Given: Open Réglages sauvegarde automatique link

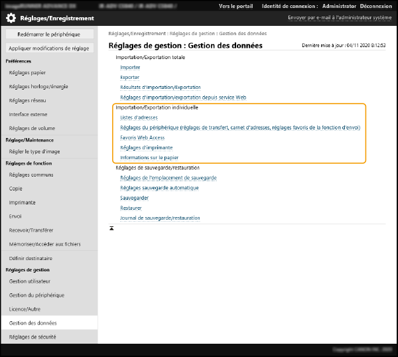Looking at the screenshot, I should [x=159, y=188].
